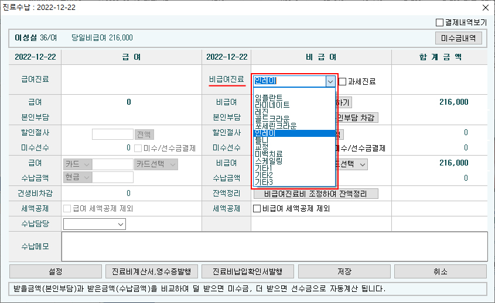This screenshot has height=303, width=495.
Task: Click the 취소 button
Action: point(440,271)
